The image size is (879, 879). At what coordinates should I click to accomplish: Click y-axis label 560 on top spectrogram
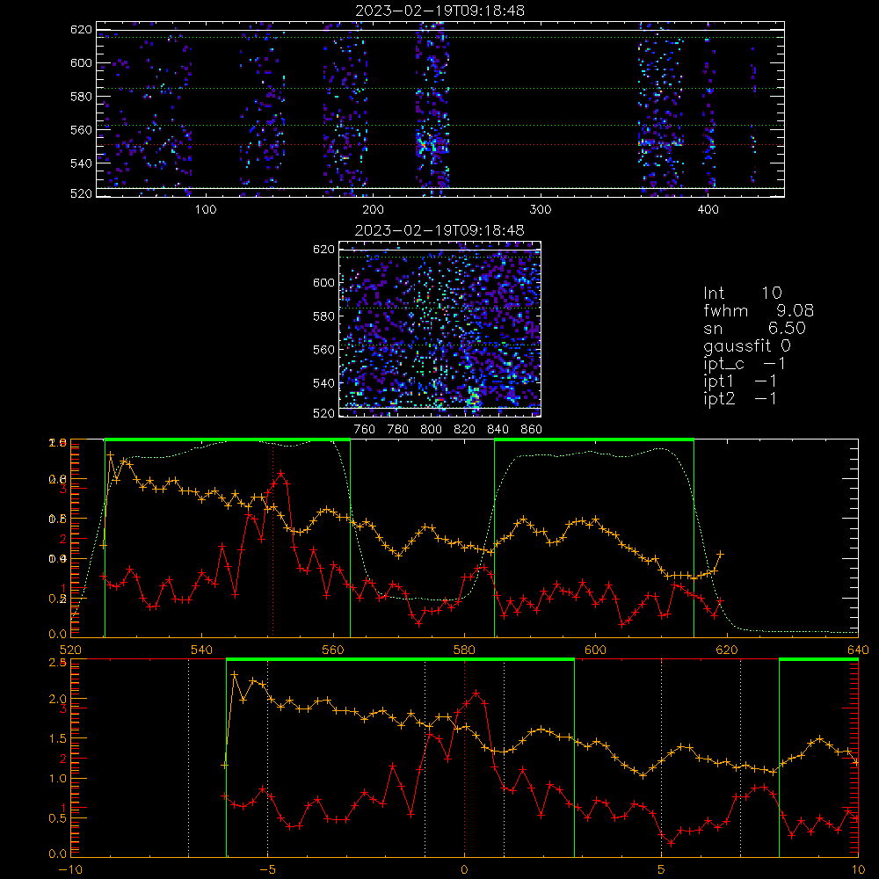coord(81,129)
